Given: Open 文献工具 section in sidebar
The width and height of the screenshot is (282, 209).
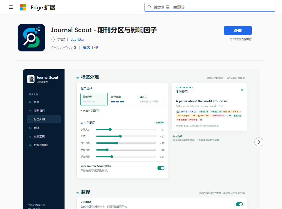Looking at the screenshot, I should (44, 136).
